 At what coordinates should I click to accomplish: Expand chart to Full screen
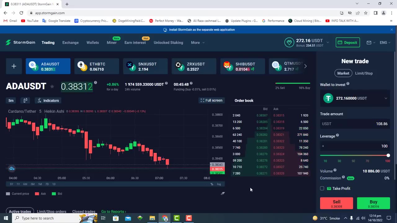pos(211,100)
